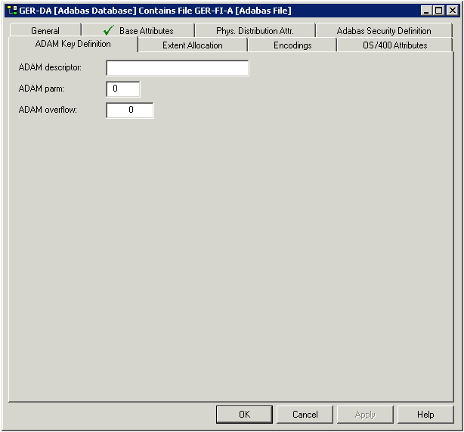
Task: Maximize the GER-DA properties window
Action: [x=438, y=11]
